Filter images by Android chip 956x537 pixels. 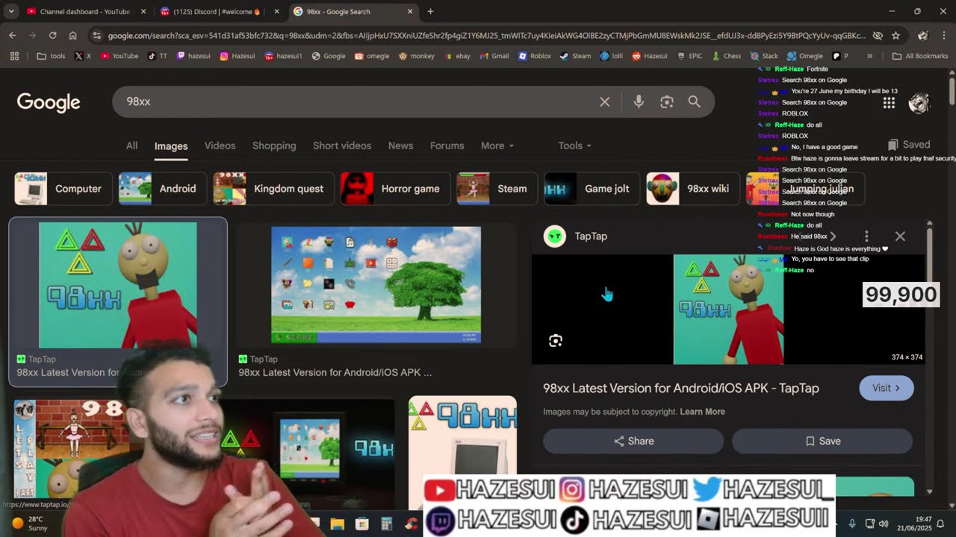(x=162, y=189)
